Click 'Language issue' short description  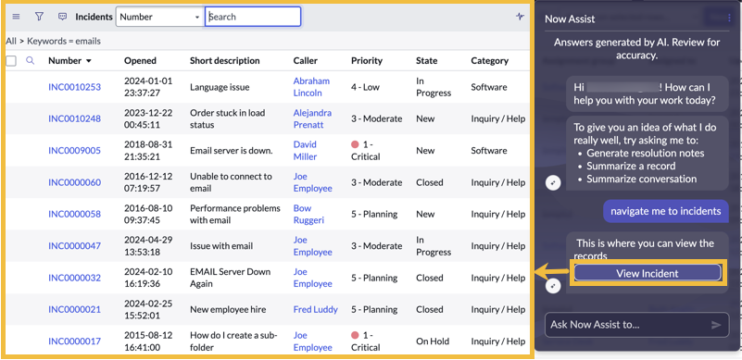(x=220, y=87)
